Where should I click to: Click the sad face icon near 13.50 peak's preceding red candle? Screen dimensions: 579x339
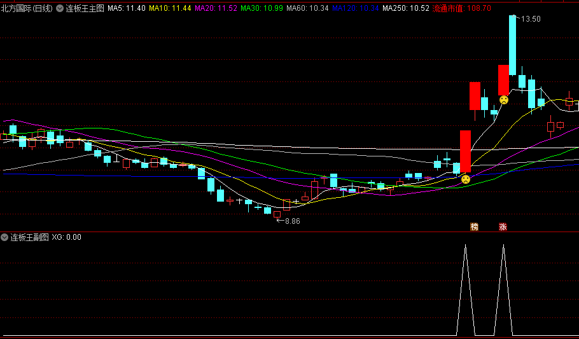(504, 100)
